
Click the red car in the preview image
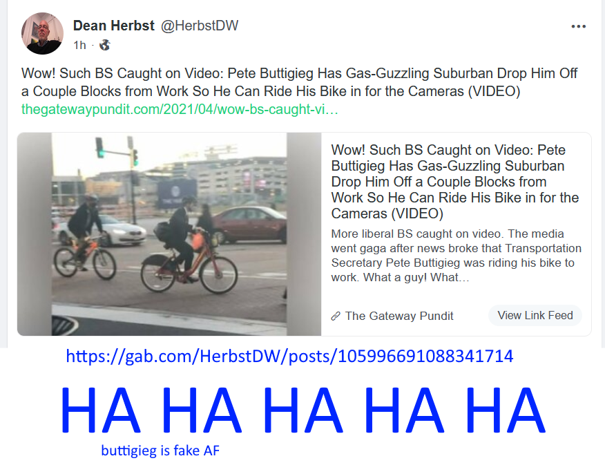point(249,225)
